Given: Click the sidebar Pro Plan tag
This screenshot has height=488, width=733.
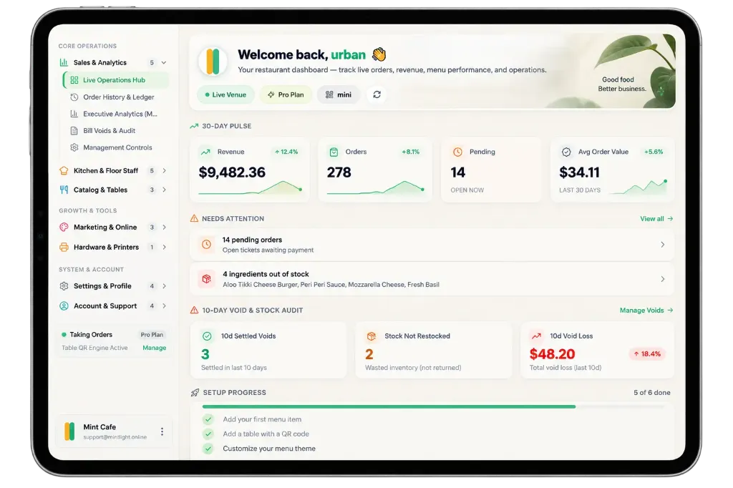Looking at the screenshot, I should 152,335.
